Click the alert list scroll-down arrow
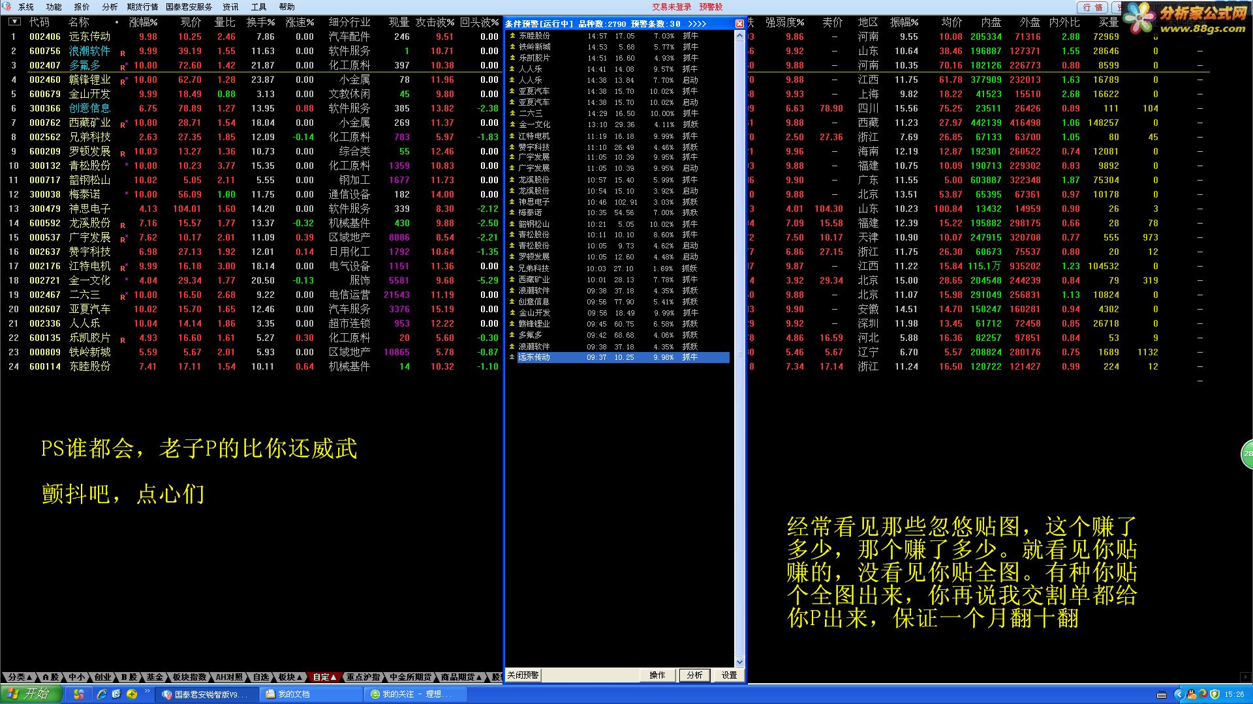This screenshot has height=704, width=1253. 739,662
